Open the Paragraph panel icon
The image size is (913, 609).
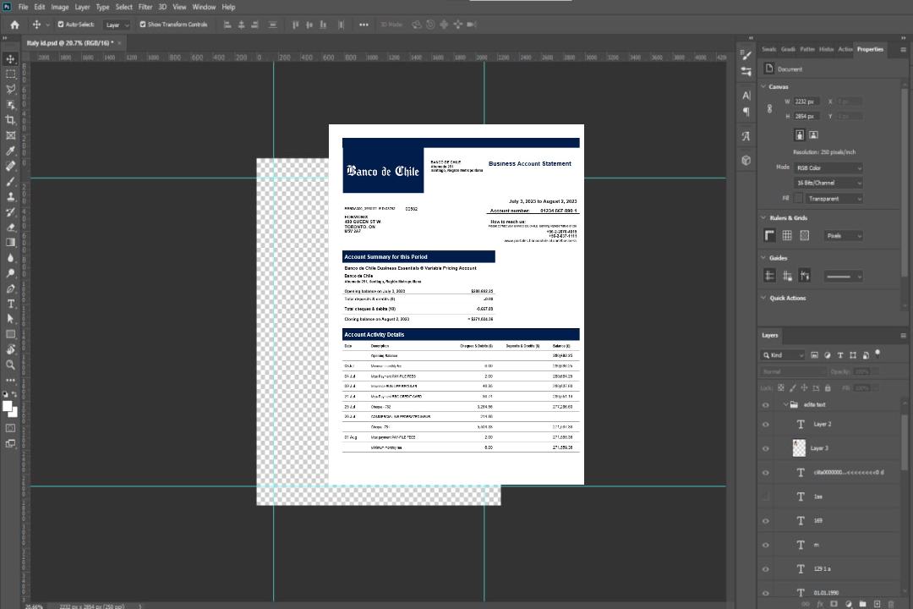point(746,112)
